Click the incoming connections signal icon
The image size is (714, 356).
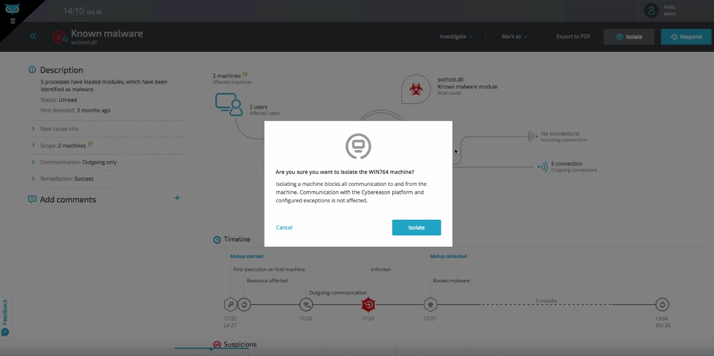[533, 136]
